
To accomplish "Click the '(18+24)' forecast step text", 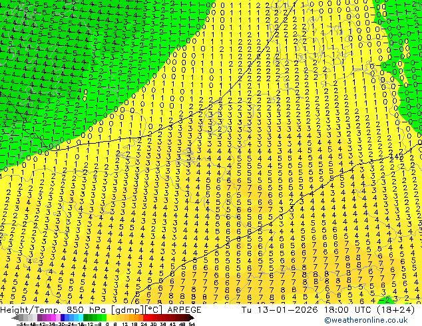I will pyautogui.click(x=396, y=310).
